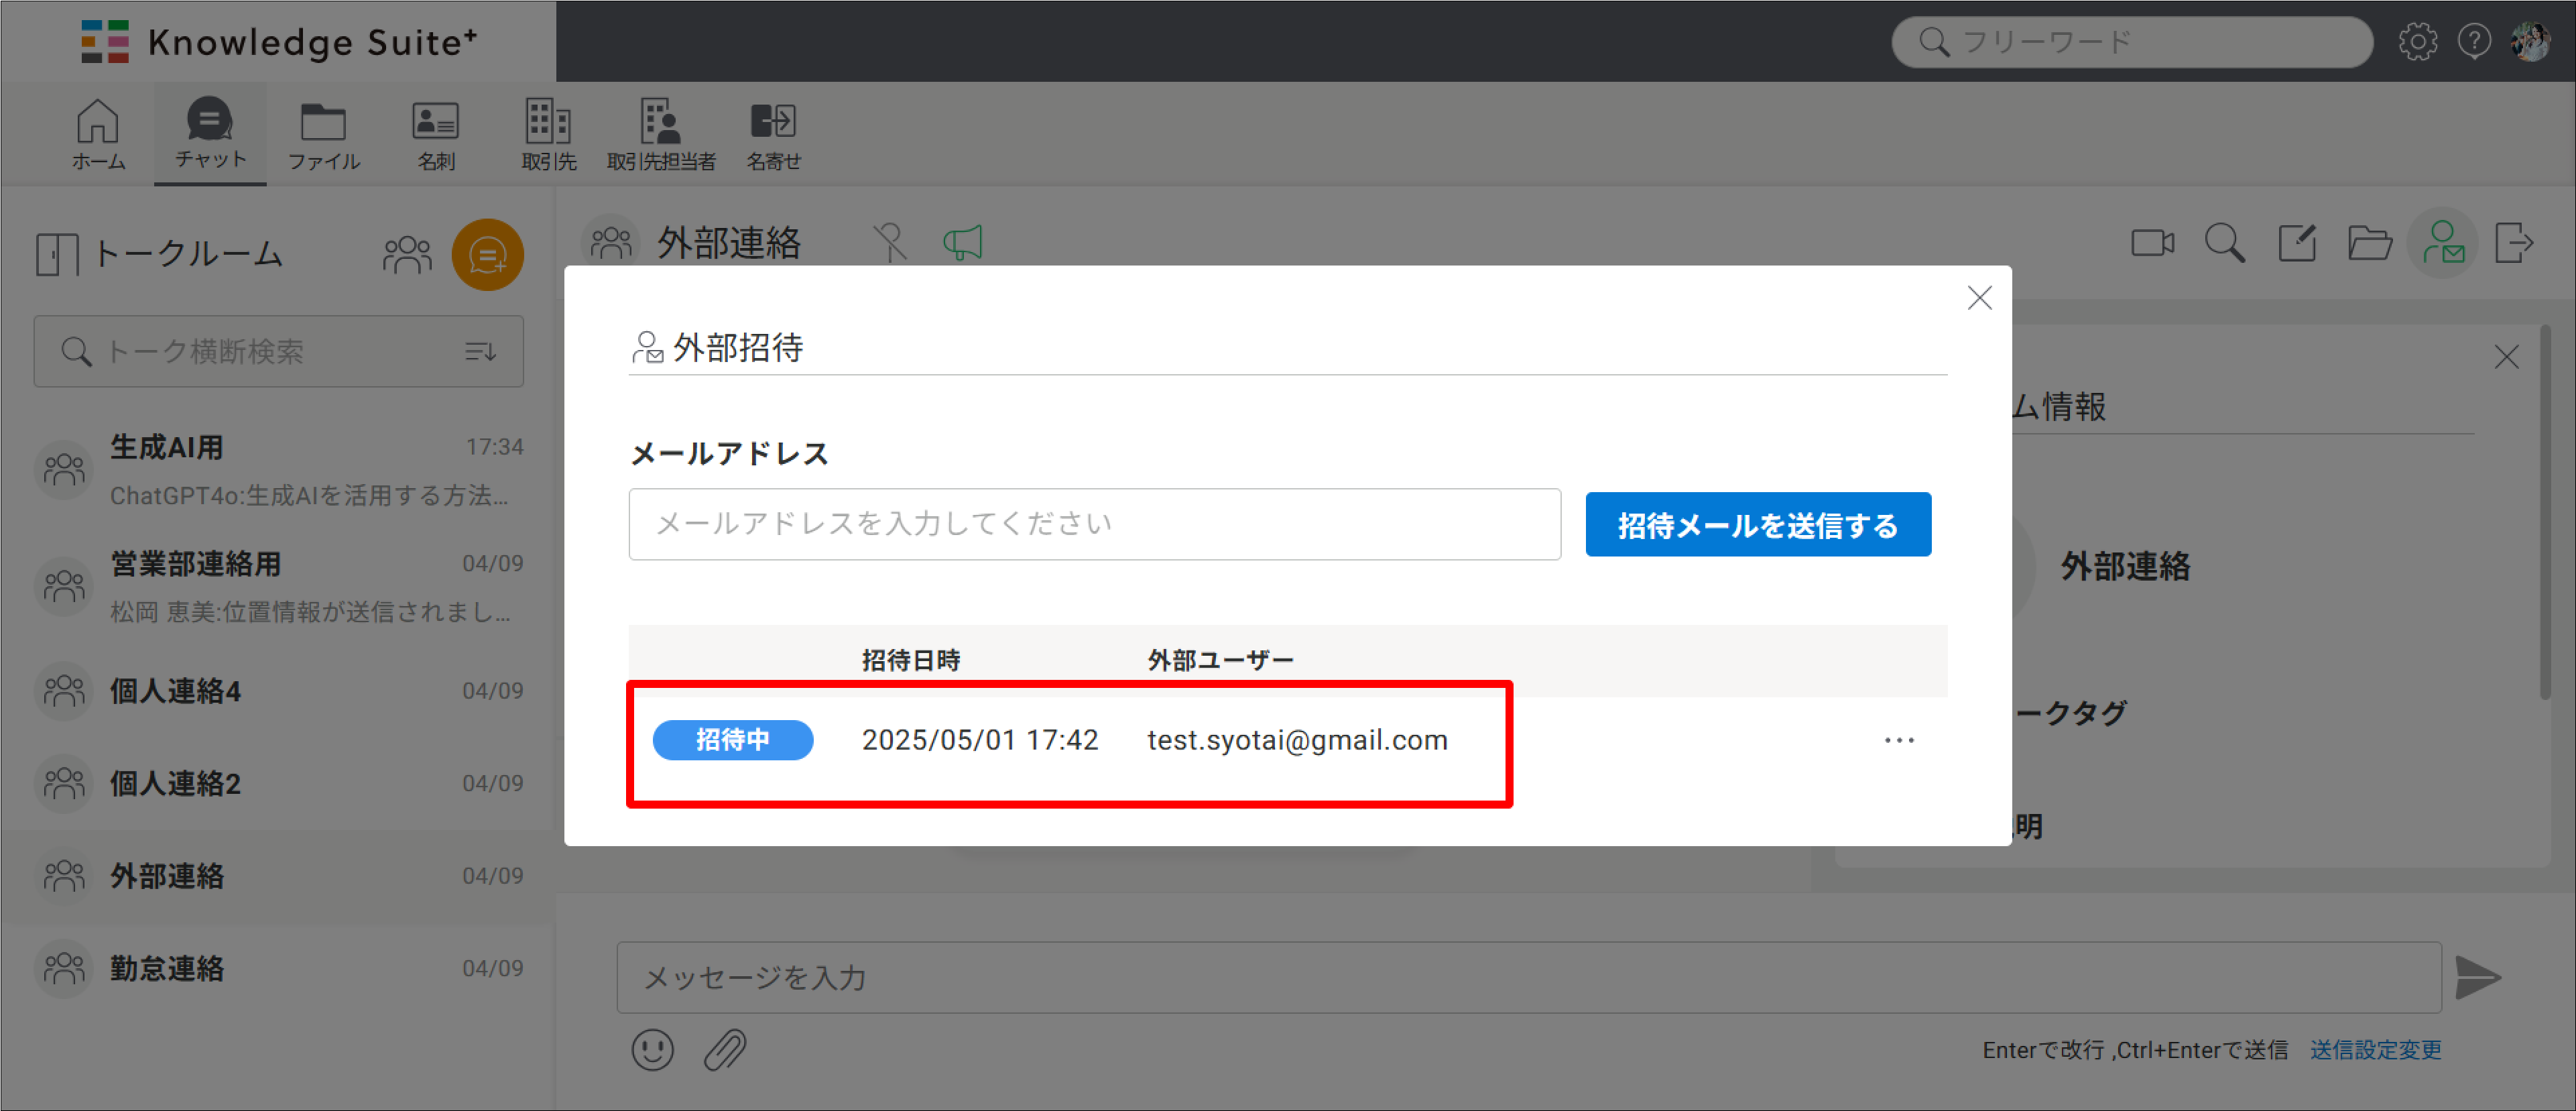Open in-room search magnifier icon
The width and height of the screenshot is (2576, 1111).
tap(2225, 243)
